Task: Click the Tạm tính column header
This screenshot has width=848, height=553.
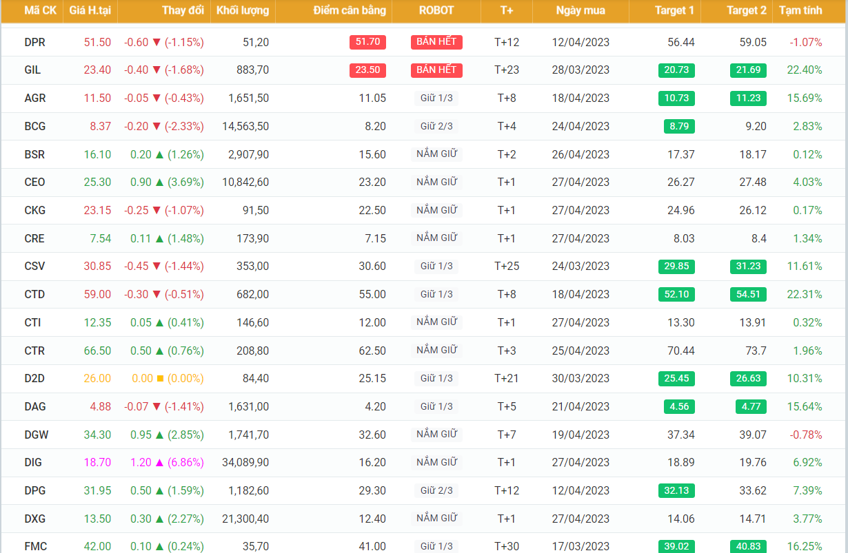Action: pyautogui.click(x=800, y=10)
